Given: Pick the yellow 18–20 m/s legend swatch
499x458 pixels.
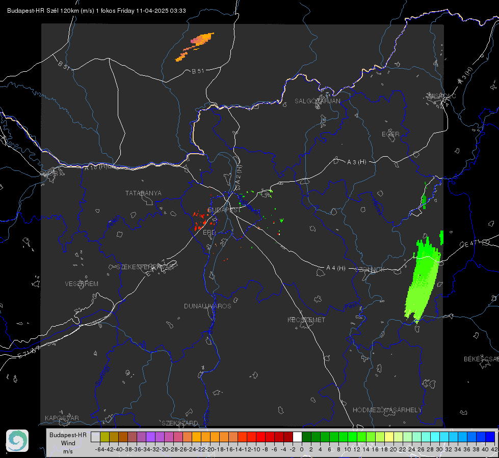Looking at the screenshot, I should pyautogui.click(x=389, y=437).
